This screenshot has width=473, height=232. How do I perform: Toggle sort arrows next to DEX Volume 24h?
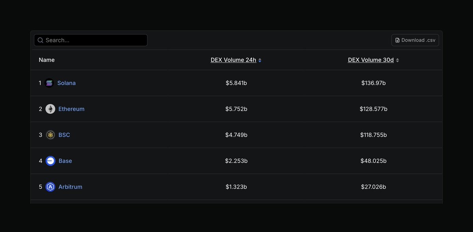pos(260,60)
